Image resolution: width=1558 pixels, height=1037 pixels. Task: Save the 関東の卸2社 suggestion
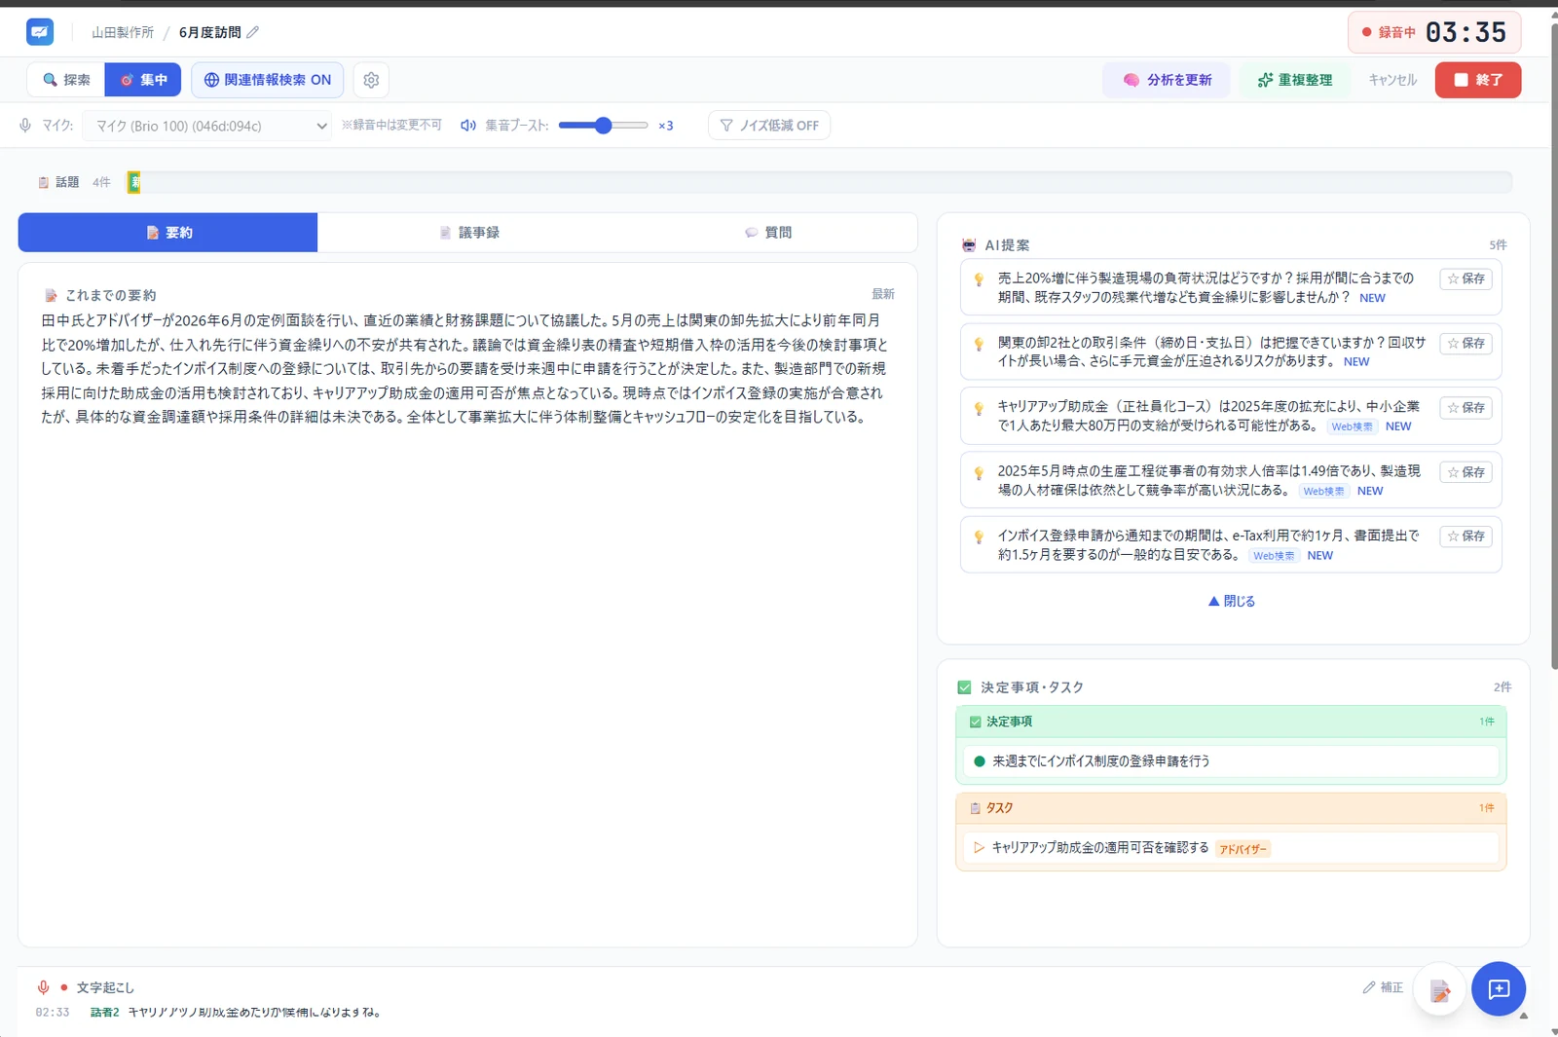click(x=1465, y=343)
